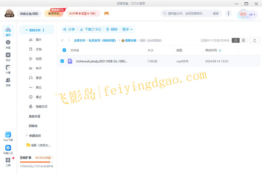Screen dimensions: 262x174
Task: Go to 私发系列 breadcrumb
Action: tap(102, 40)
